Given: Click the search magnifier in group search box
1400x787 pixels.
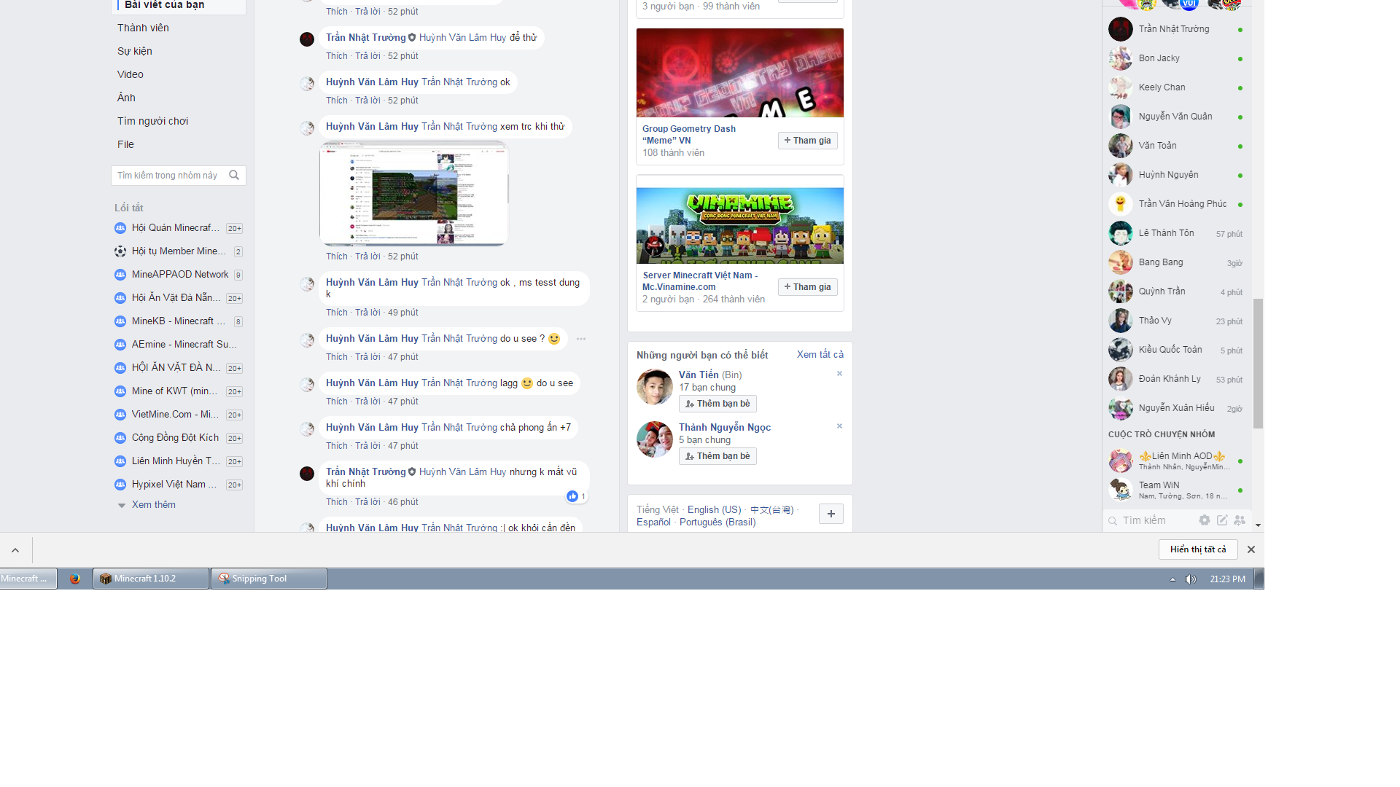Looking at the screenshot, I should pos(234,175).
